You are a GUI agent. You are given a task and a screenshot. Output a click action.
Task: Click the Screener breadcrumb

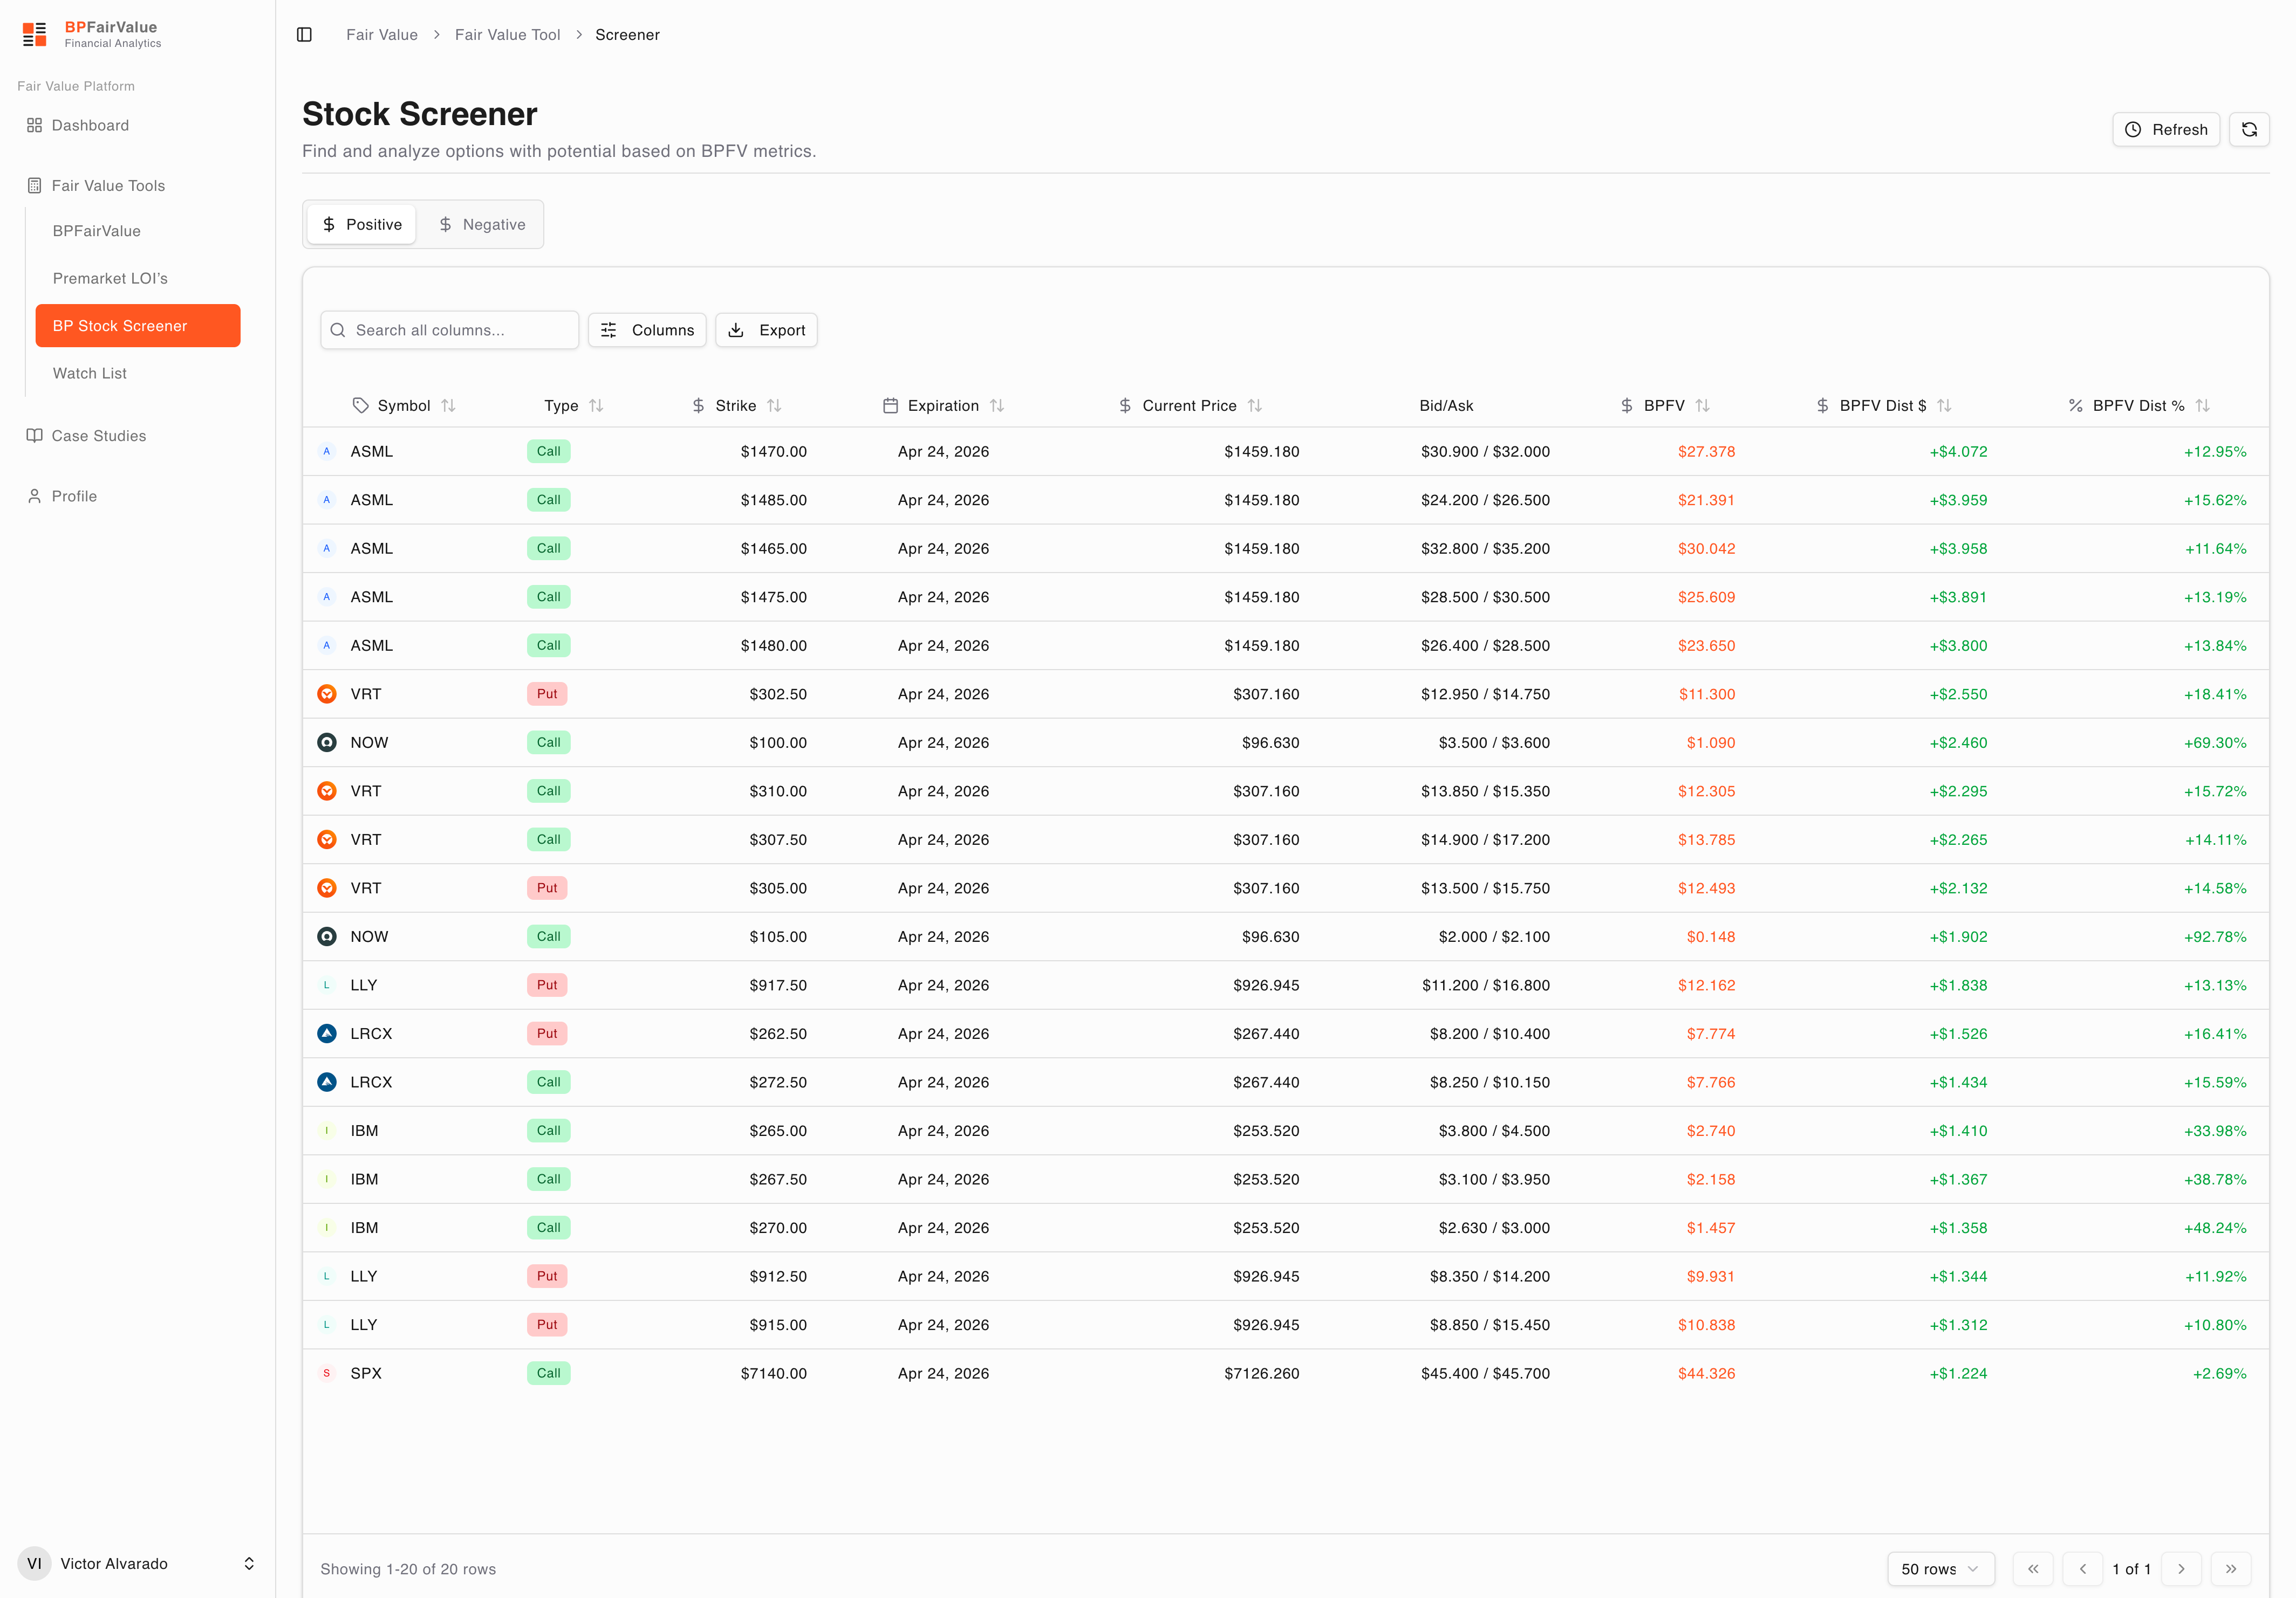[628, 35]
